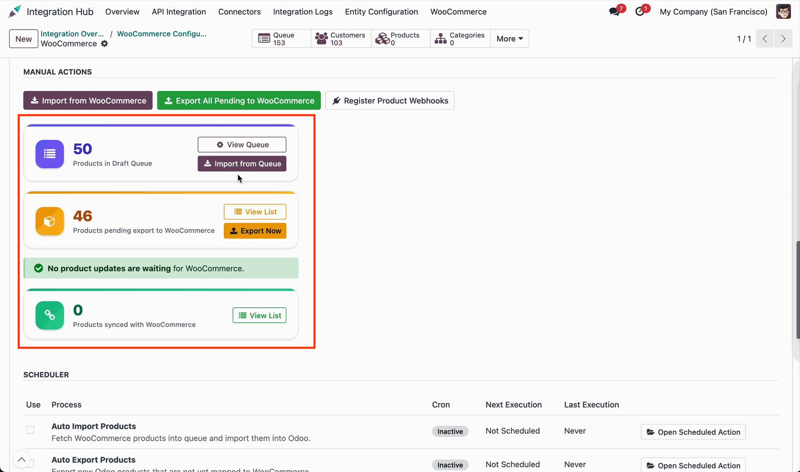
Task: Click the user avatar picture
Action: pos(783,12)
